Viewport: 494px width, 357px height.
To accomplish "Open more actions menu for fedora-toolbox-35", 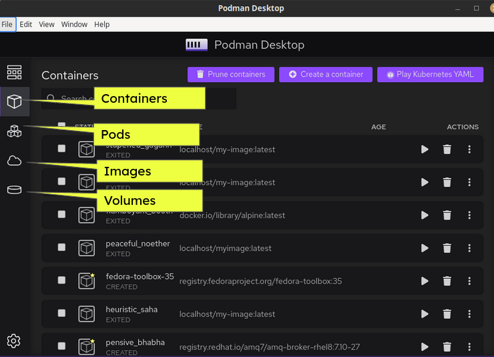I will coord(469,281).
